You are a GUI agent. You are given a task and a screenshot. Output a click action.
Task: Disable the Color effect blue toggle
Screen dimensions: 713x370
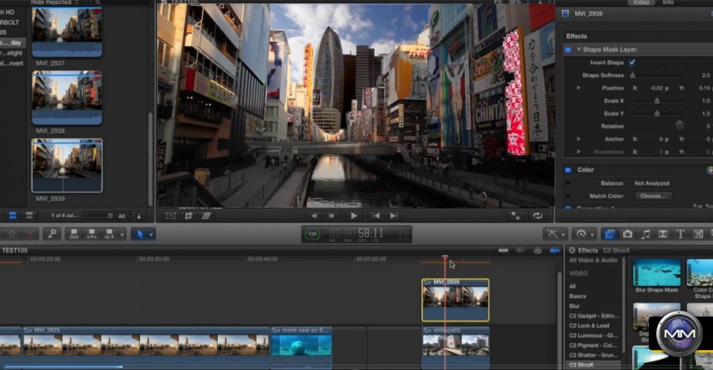pos(568,170)
